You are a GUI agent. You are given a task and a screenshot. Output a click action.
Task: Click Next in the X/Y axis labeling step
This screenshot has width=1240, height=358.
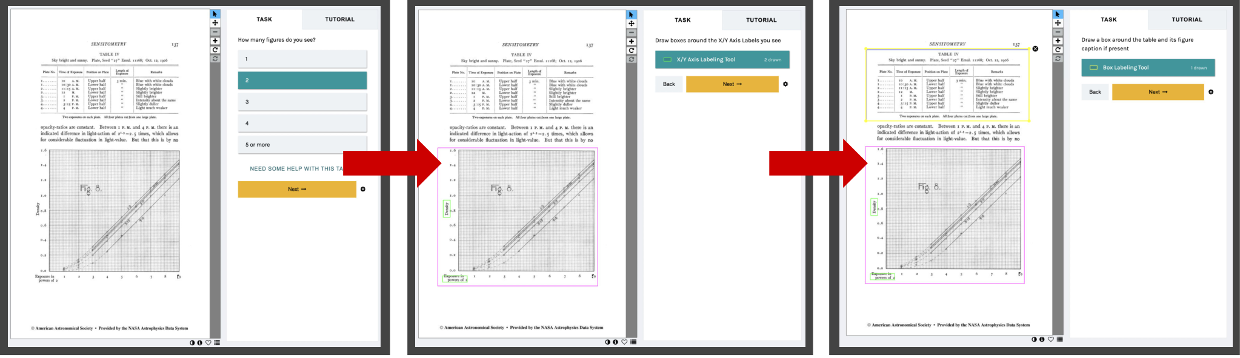[732, 84]
